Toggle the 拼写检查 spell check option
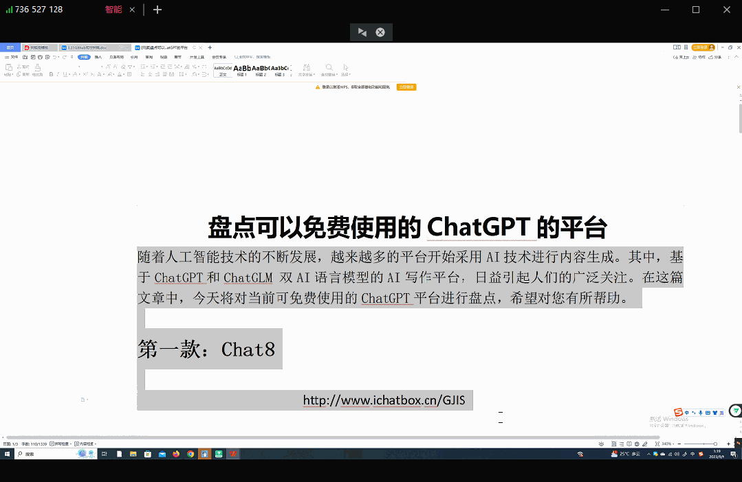The image size is (742, 482). click(61, 444)
